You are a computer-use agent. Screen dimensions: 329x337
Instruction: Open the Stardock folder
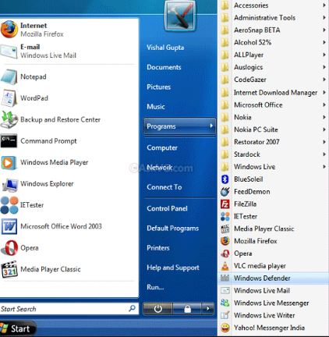272,154
